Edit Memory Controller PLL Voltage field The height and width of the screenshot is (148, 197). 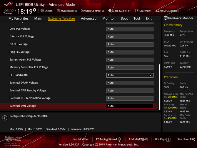click(x=130, y=67)
